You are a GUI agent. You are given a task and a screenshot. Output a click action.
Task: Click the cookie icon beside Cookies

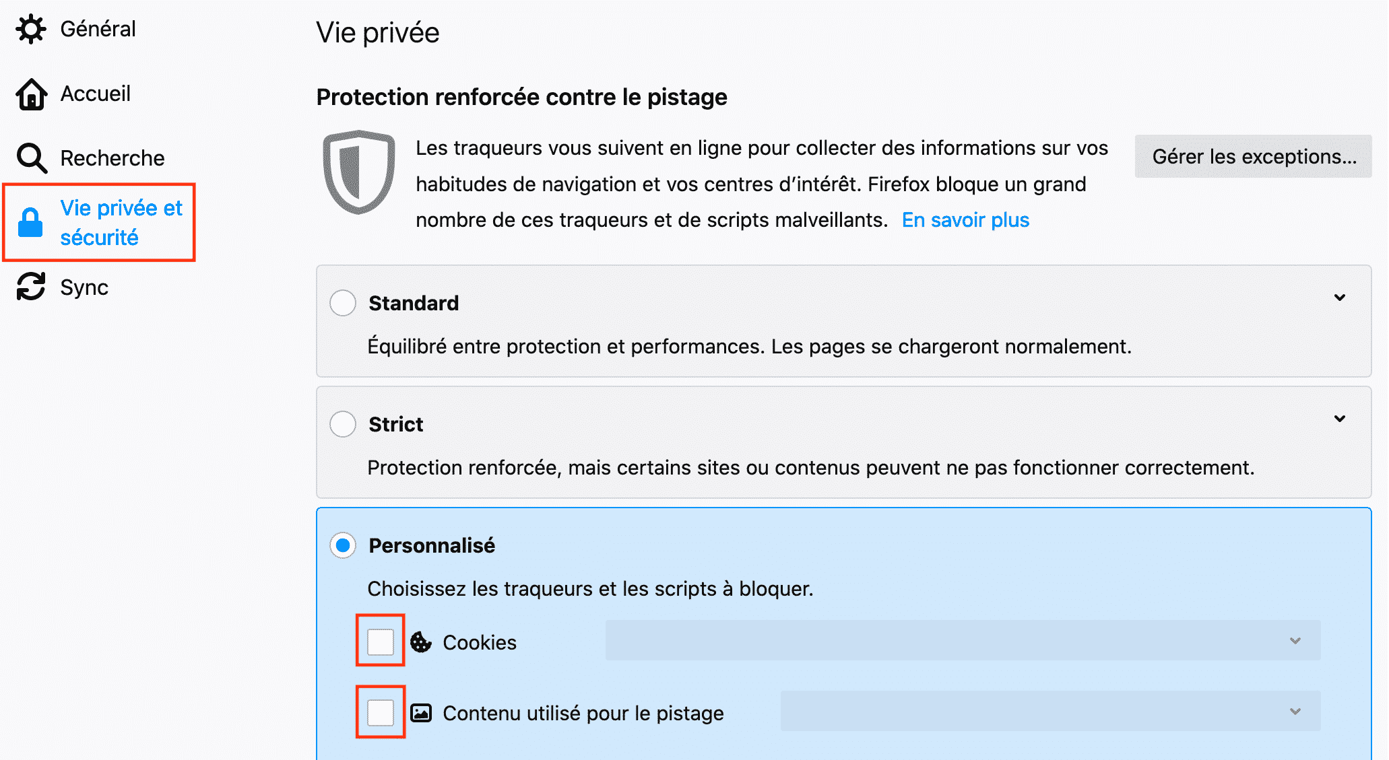[x=421, y=642]
